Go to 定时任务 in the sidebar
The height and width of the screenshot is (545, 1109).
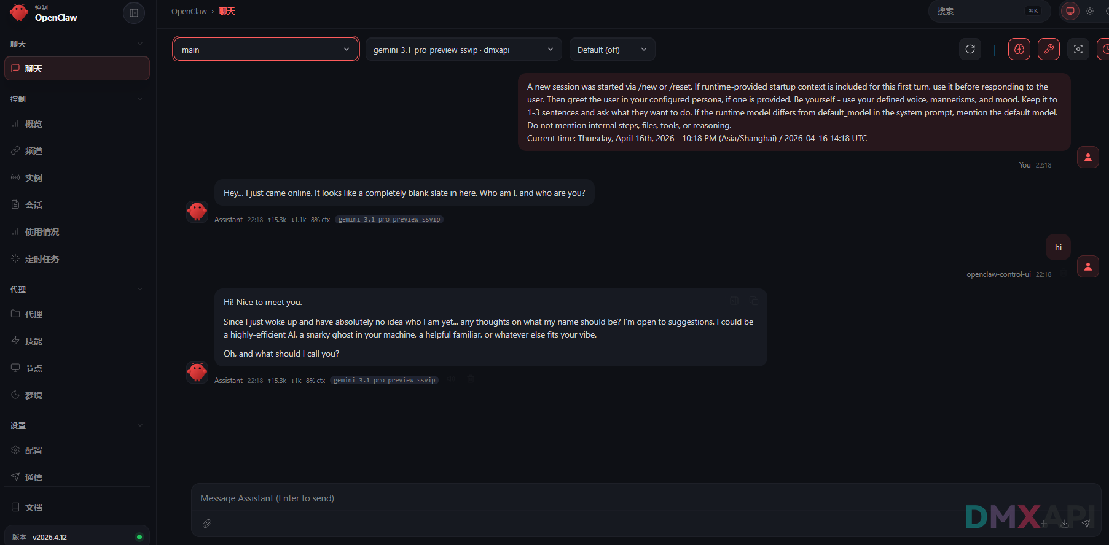pos(42,259)
